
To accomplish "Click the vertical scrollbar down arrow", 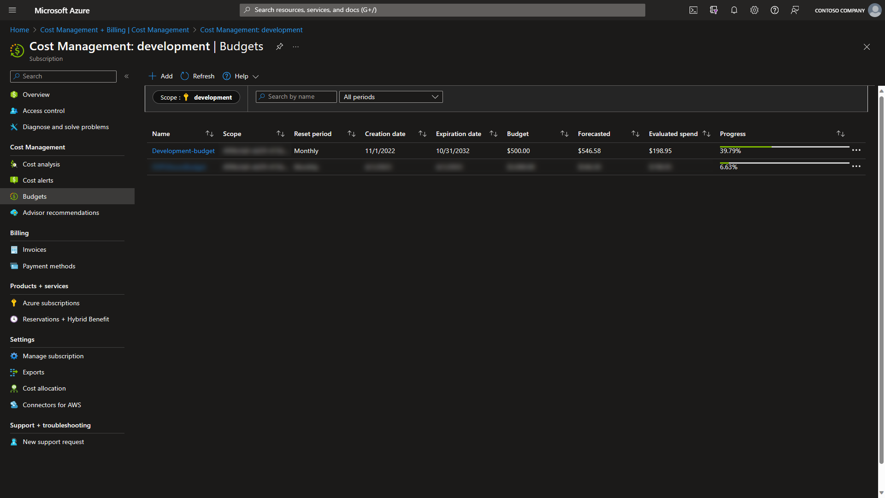I will tap(881, 492).
